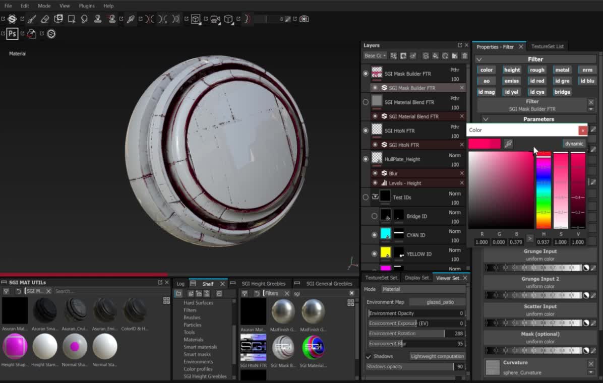Toggle the Shadows checkbox
603x383 pixels.
click(x=369, y=356)
